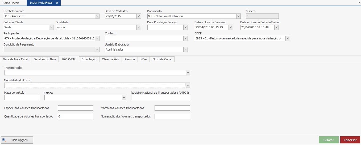Switch to the Notas Fiscais tab
361x145 pixels.
point(11,3)
